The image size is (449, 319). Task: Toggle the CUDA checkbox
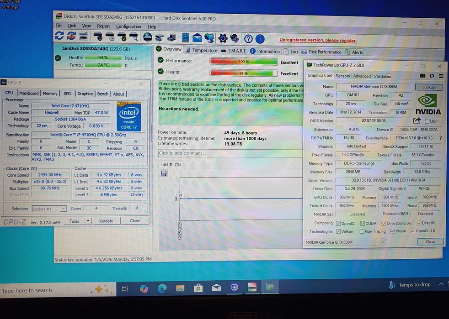363,223
